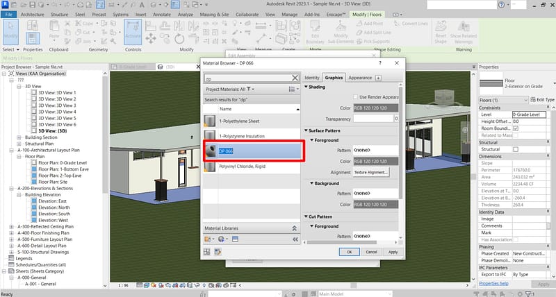Toggle the Structural checkbox in Properties
This screenshot has width=556, height=297.
(x=515, y=149)
